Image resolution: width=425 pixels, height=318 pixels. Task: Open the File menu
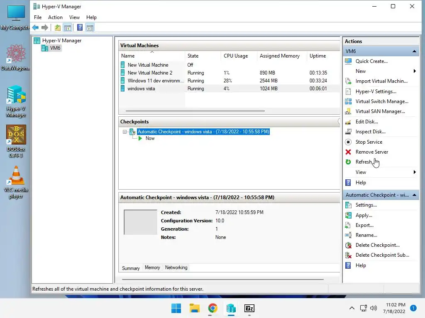(x=38, y=17)
